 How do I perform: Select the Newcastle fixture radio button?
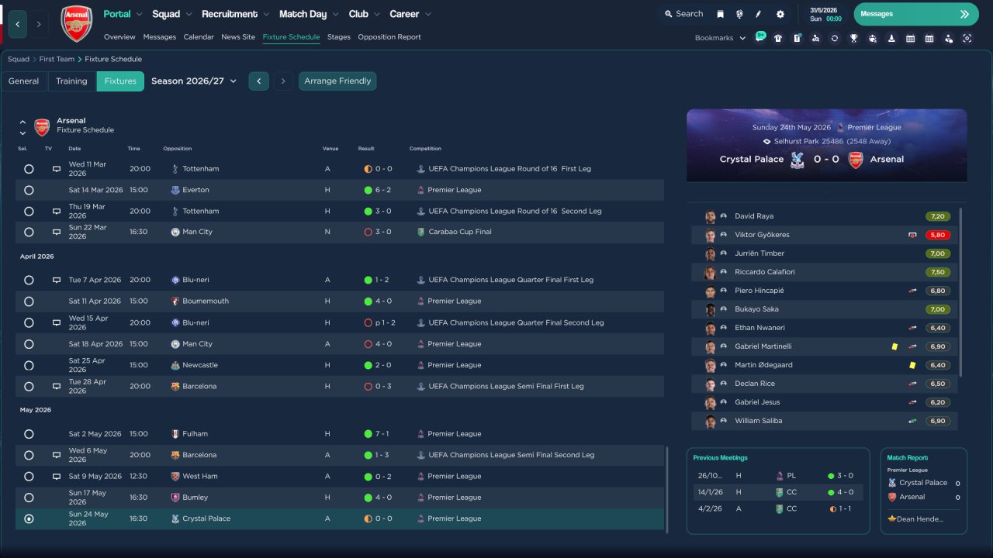click(29, 365)
